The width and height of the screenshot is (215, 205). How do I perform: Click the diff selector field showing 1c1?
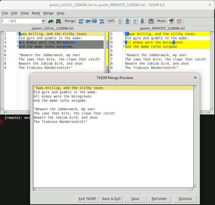point(21,21)
